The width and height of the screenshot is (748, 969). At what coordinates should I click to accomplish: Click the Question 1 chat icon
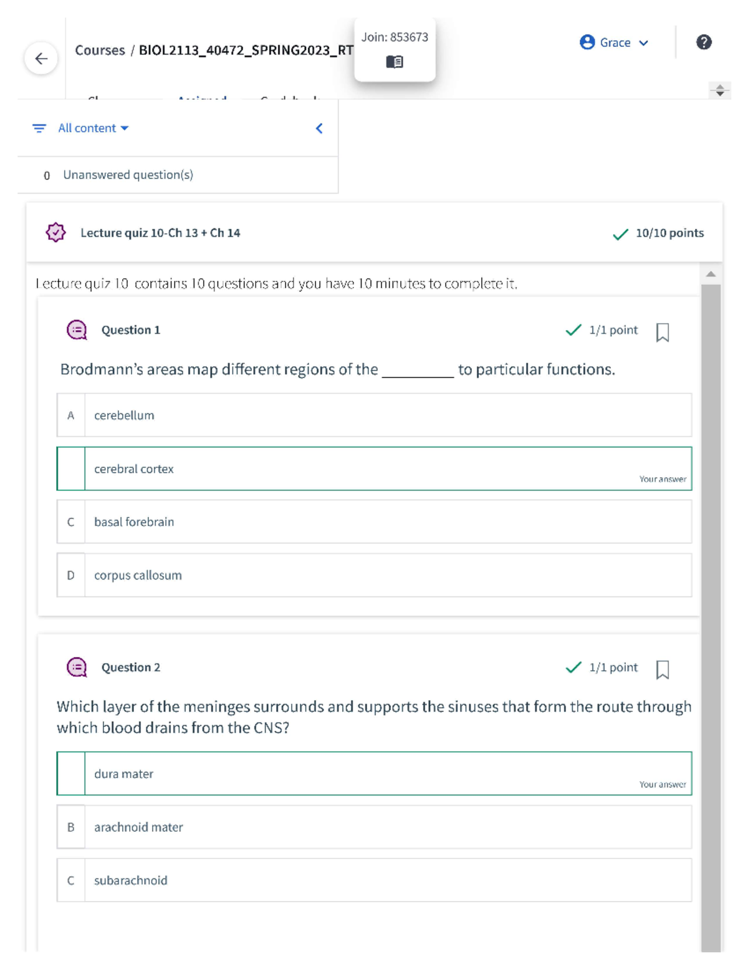[77, 330]
